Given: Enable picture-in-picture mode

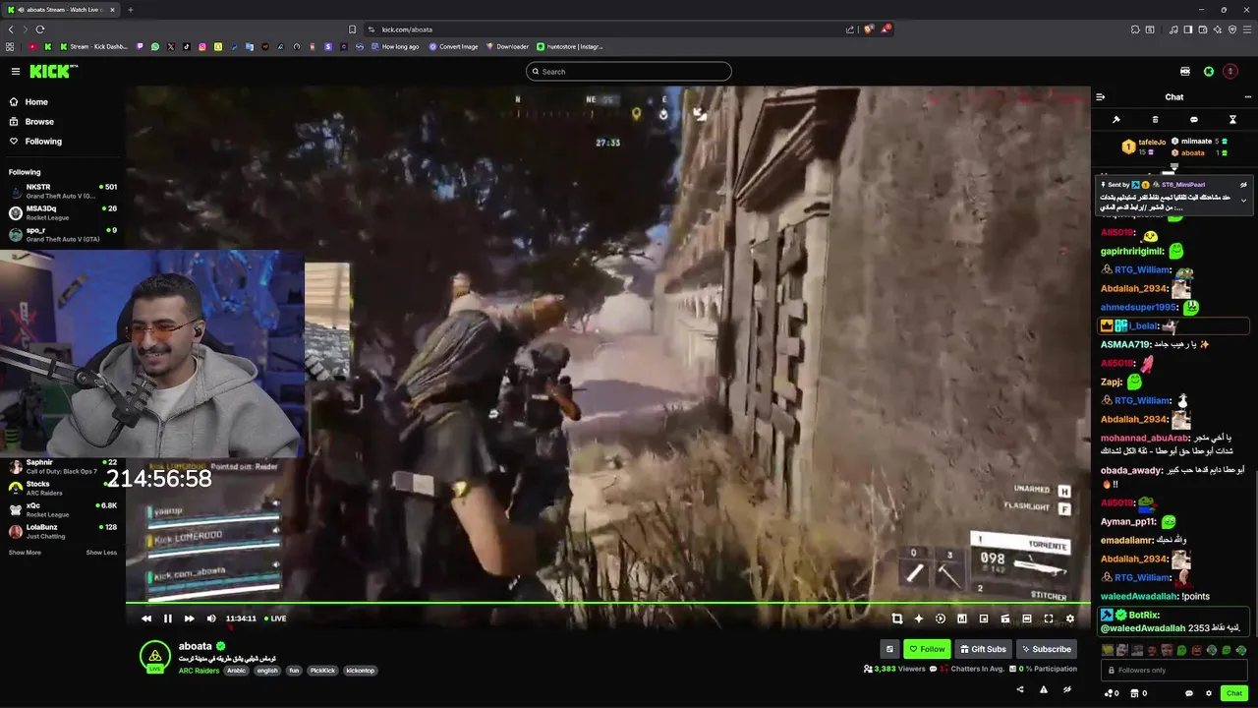Looking at the screenshot, I should click(984, 619).
